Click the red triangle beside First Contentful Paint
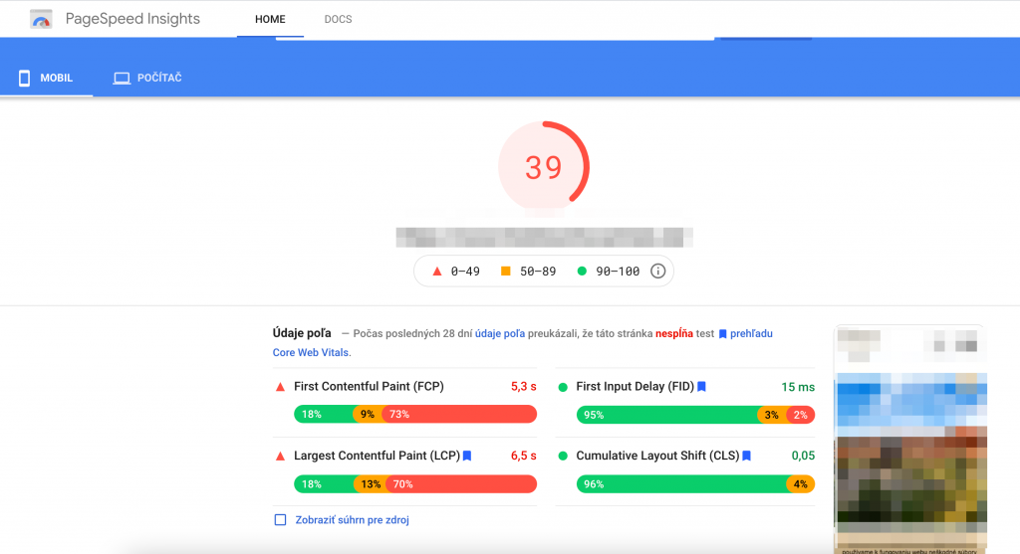This screenshot has width=1020, height=554. point(280,387)
